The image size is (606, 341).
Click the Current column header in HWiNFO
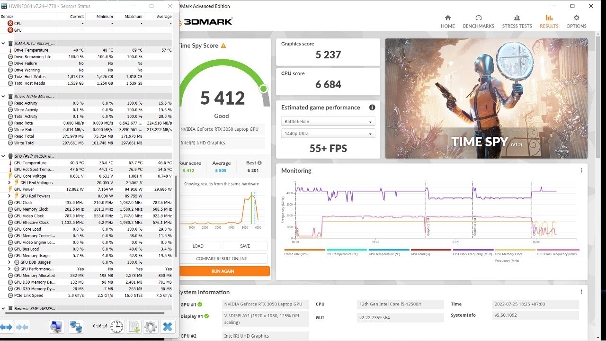pos(71,17)
